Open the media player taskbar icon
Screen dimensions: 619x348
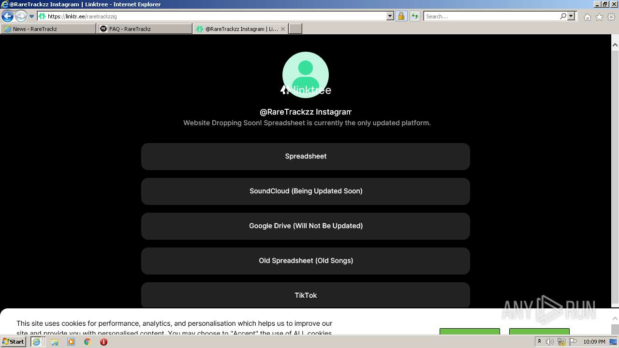coord(71,342)
